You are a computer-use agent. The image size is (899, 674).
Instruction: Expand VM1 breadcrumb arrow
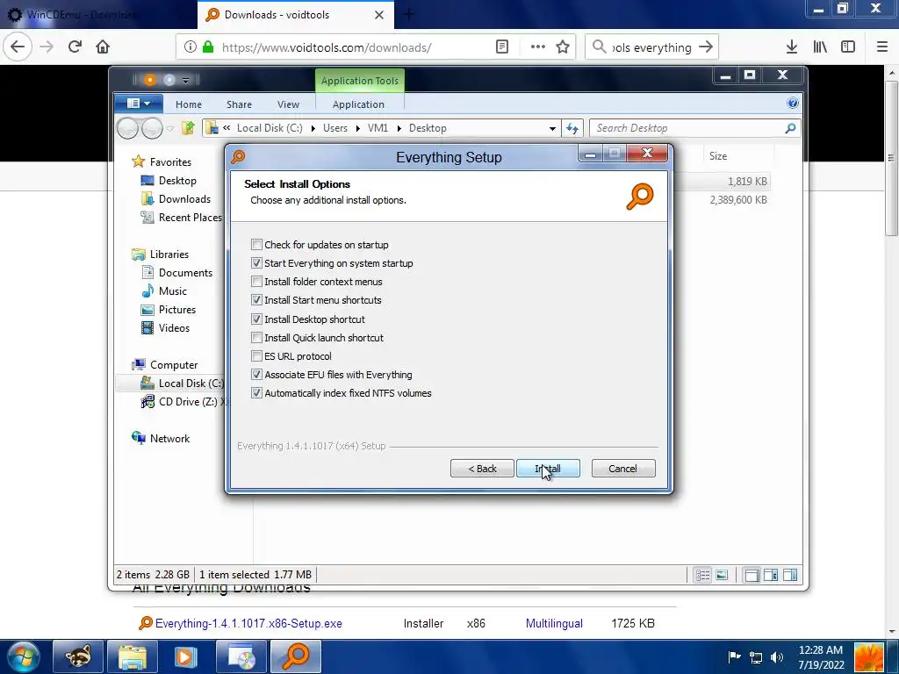pos(399,128)
